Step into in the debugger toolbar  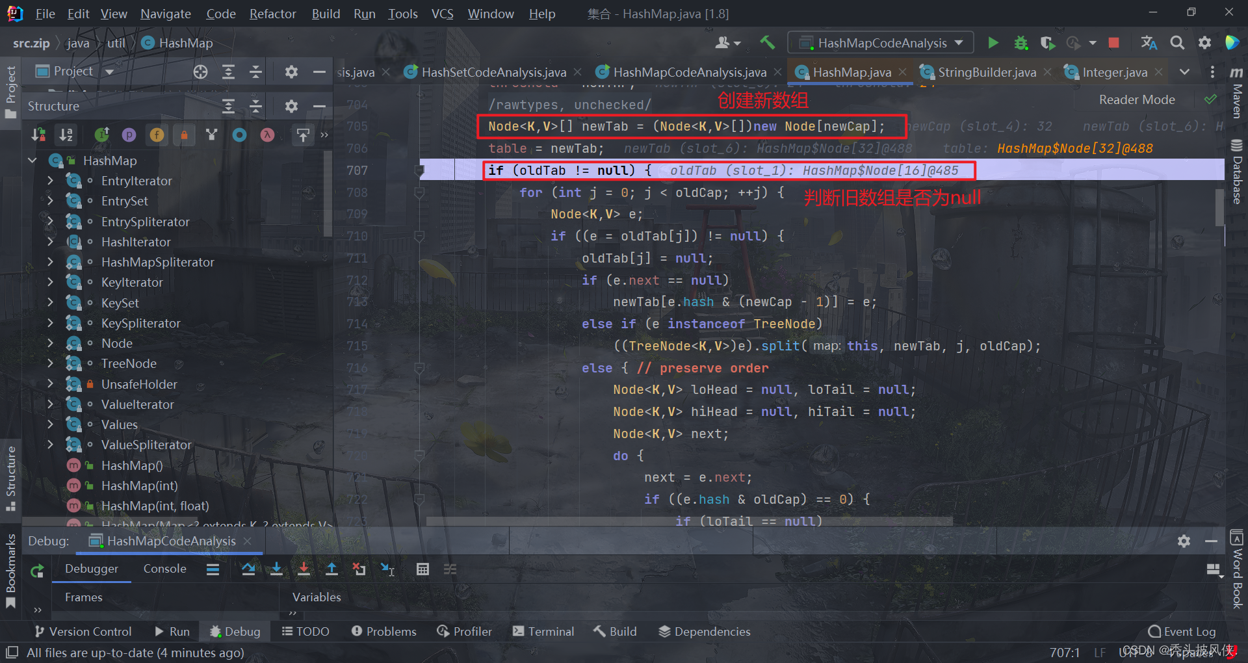(x=276, y=569)
